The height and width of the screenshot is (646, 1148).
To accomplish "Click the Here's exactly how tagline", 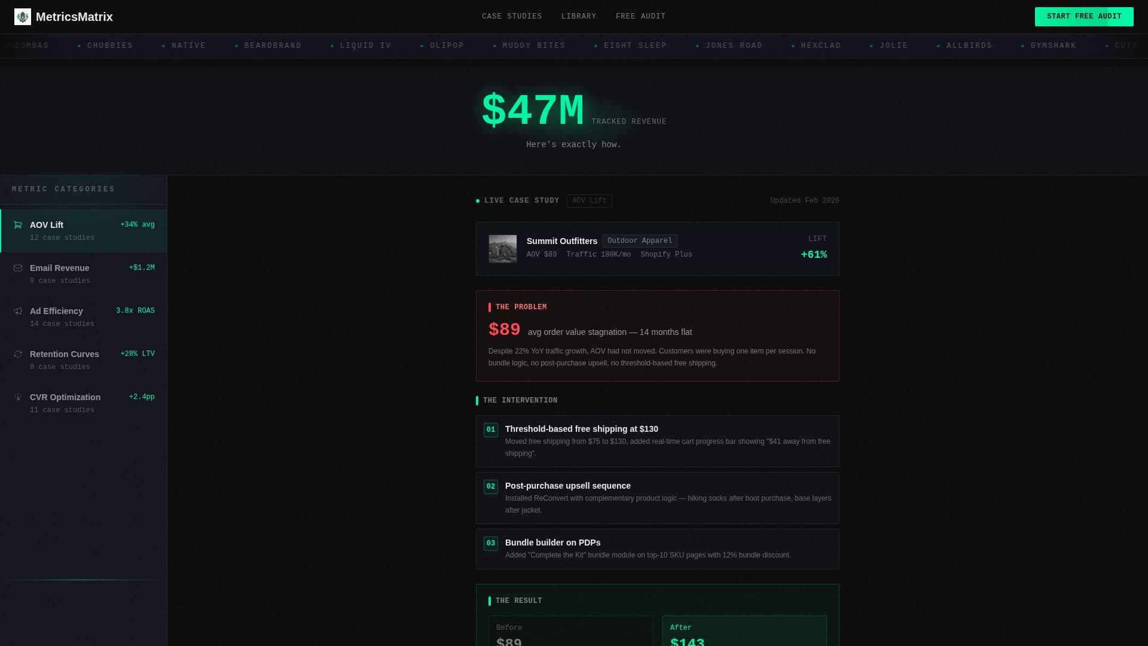I will [574, 145].
